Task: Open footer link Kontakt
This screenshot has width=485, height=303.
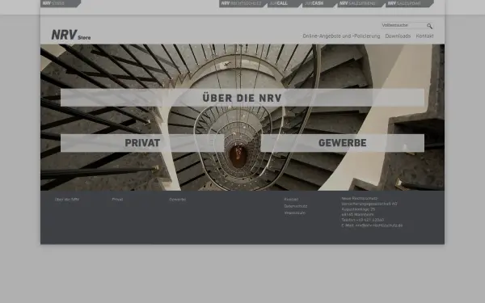Action: tap(291, 200)
